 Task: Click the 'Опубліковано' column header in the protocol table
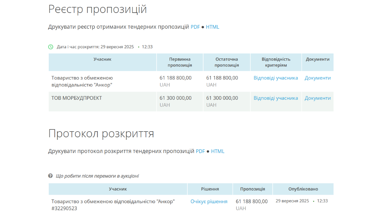(303, 189)
